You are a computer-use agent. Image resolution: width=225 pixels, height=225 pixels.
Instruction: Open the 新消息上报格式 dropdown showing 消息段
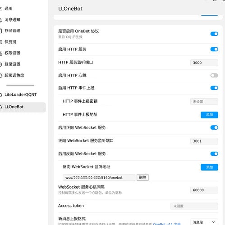(x=204, y=222)
